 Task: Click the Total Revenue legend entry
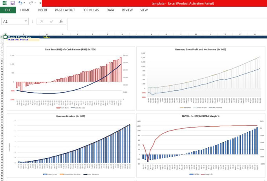(91, 174)
